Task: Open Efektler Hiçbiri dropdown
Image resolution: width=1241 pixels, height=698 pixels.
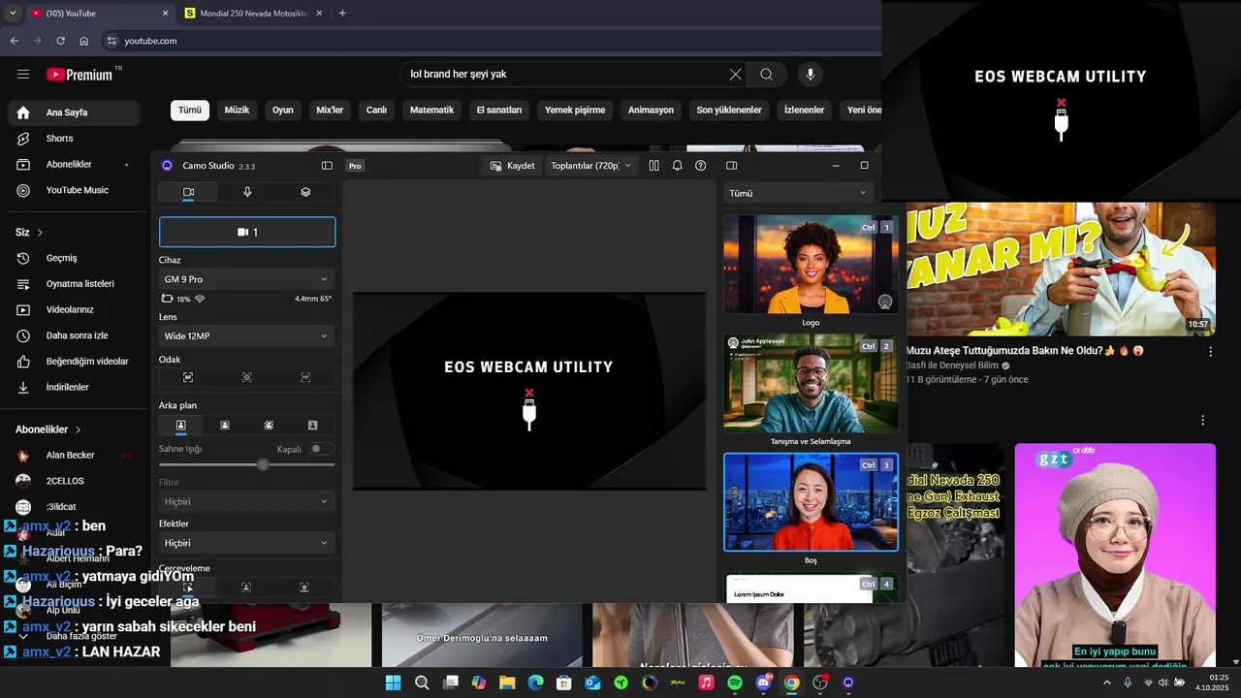Action: [247, 543]
